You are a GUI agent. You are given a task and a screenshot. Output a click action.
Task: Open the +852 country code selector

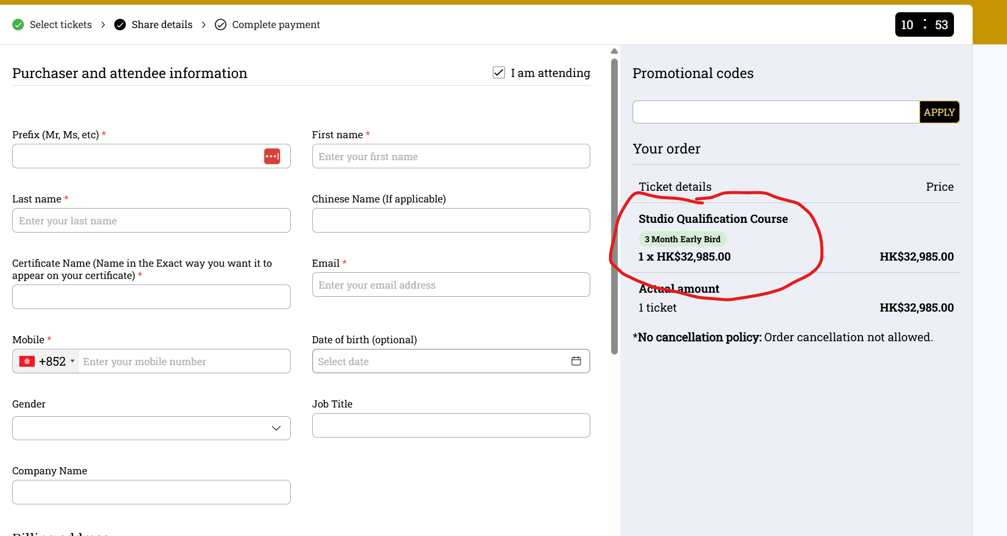point(56,362)
